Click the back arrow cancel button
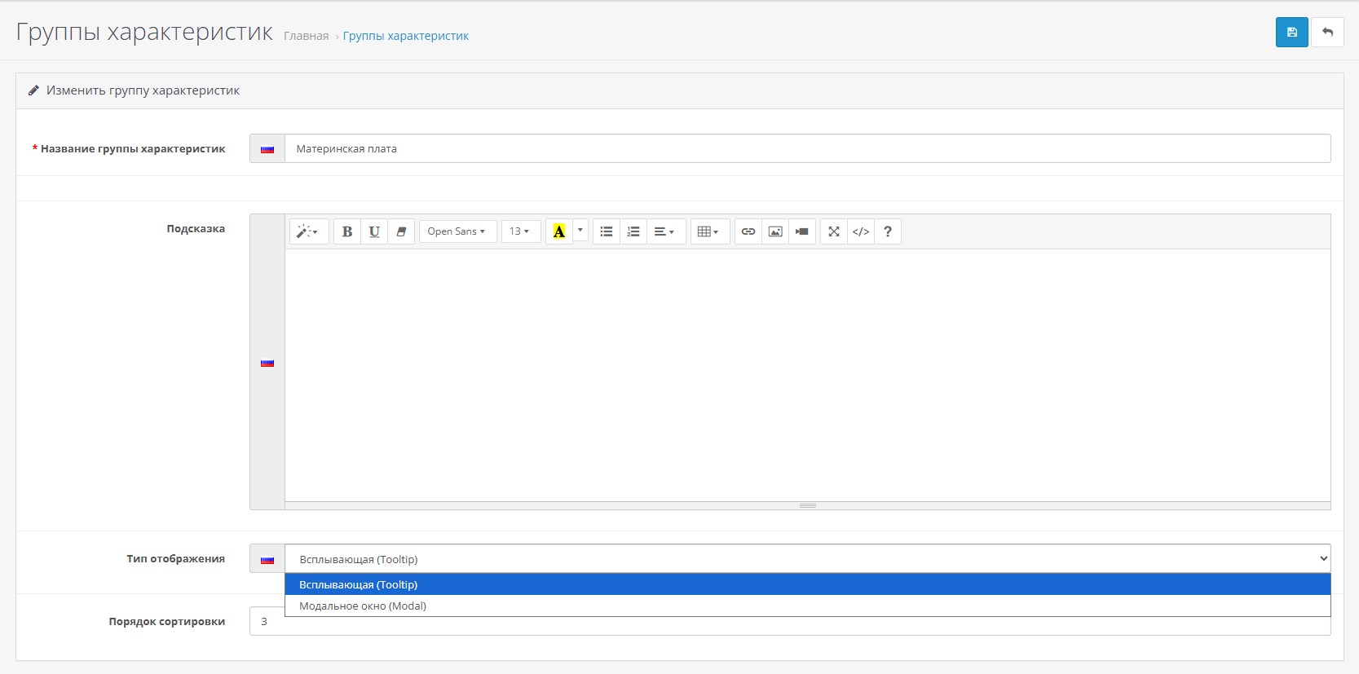This screenshot has width=1359, height=674. coord(1327,33)
